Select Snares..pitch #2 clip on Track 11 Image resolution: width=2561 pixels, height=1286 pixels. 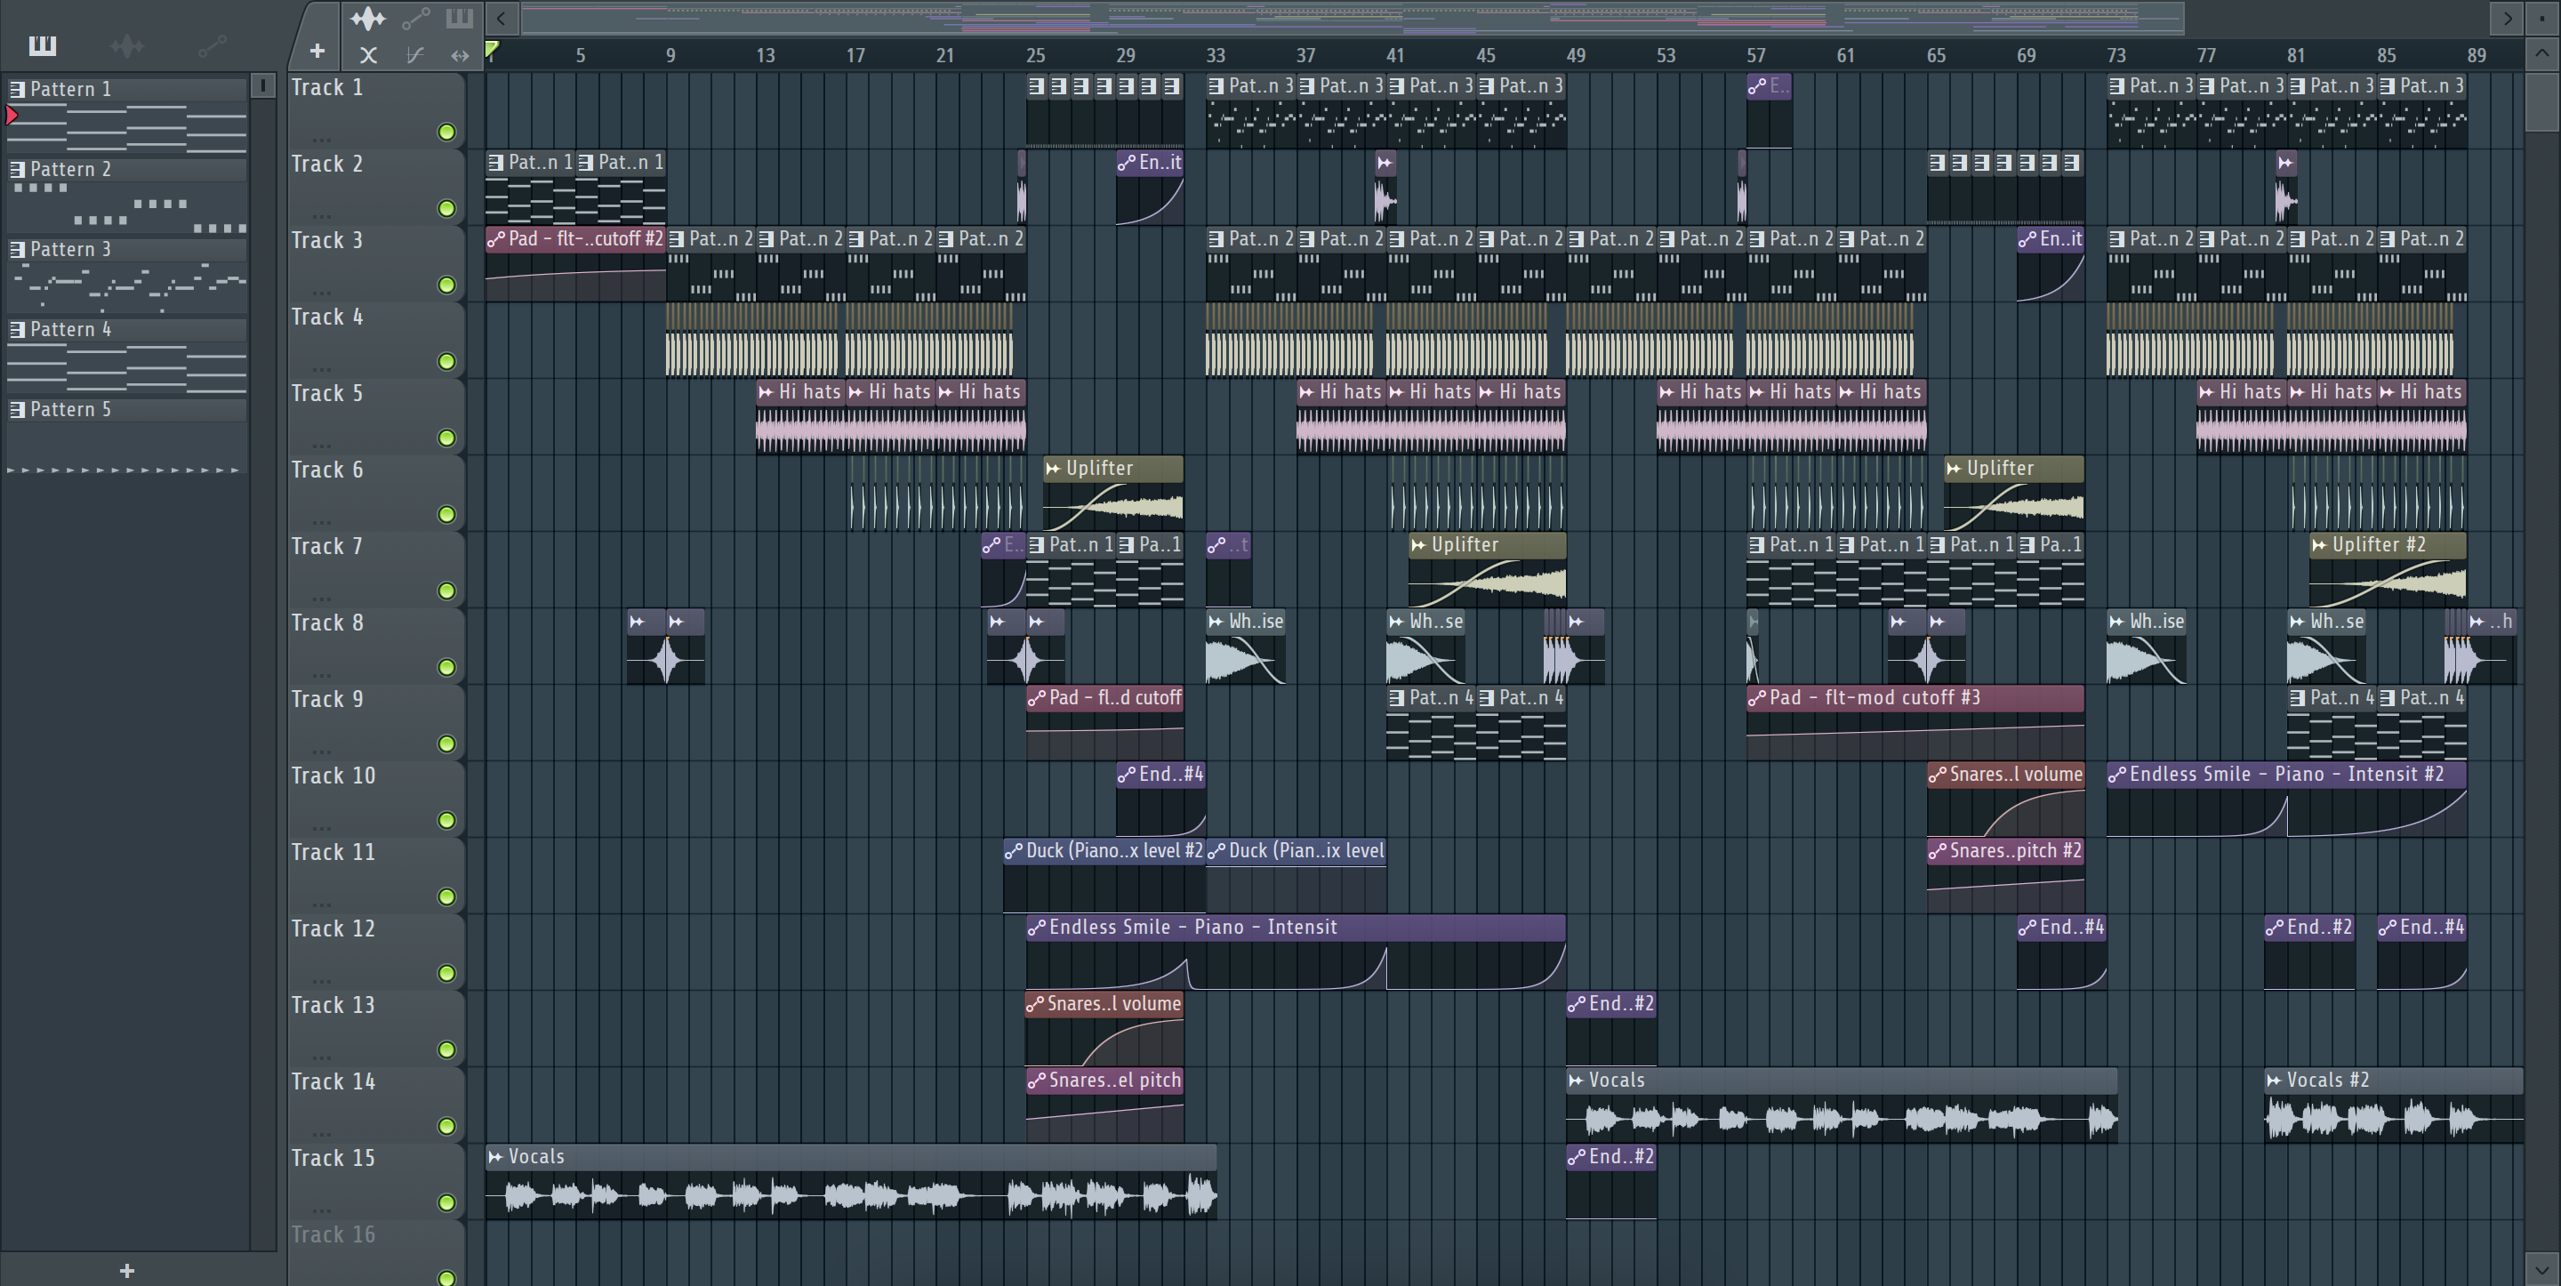[x=2005, y=875]
